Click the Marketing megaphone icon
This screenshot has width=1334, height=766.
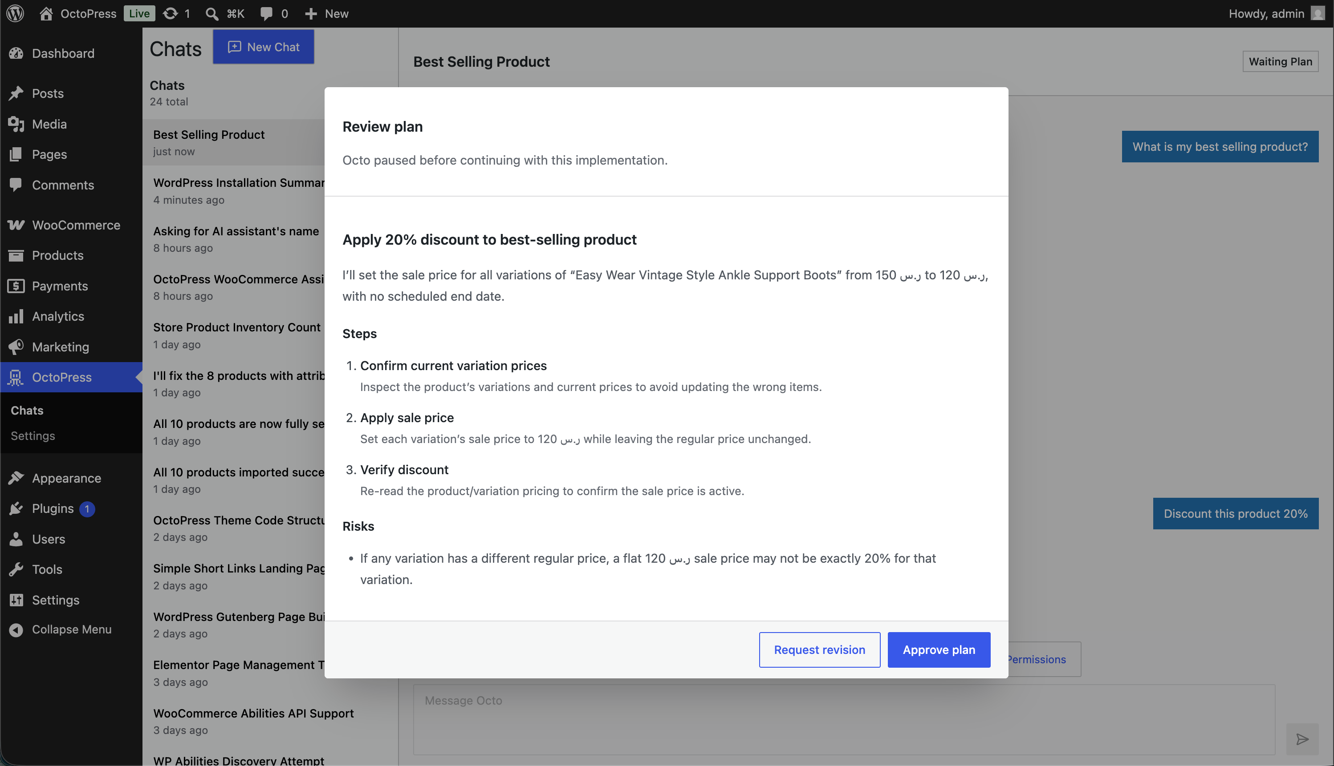(16, 347)
